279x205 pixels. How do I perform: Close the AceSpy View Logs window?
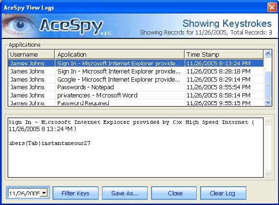pyautogui.click(x=272, y=8)
